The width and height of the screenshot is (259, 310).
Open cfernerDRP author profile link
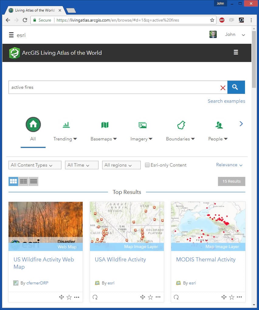(x=37, y=283)
